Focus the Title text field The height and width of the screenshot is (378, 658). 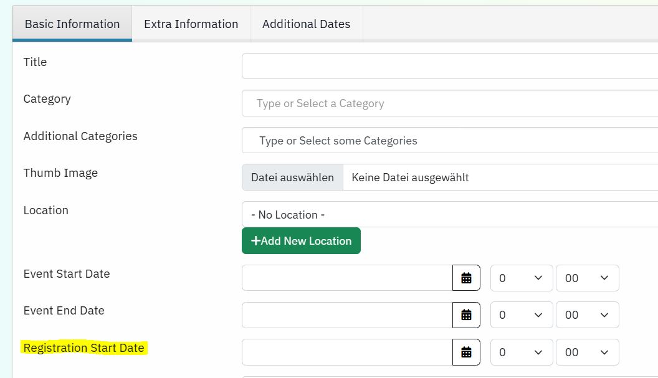pyautogui.click(x=449, y=66)
